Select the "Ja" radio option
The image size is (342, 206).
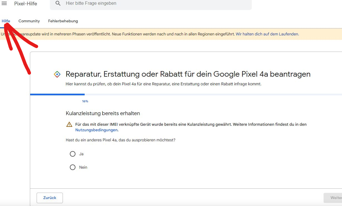pyautogui.click(x=73, y=154)
